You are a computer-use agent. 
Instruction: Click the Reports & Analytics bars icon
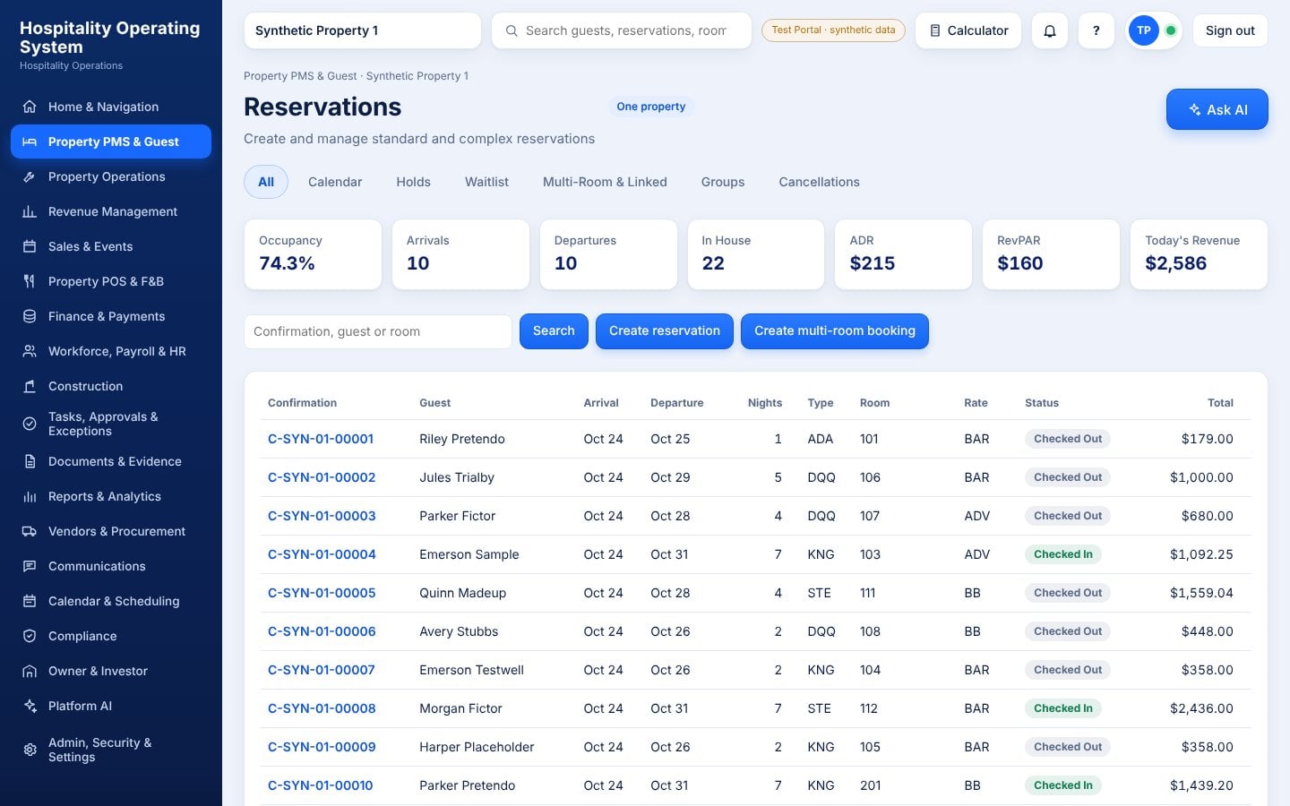tap(30, 496)
